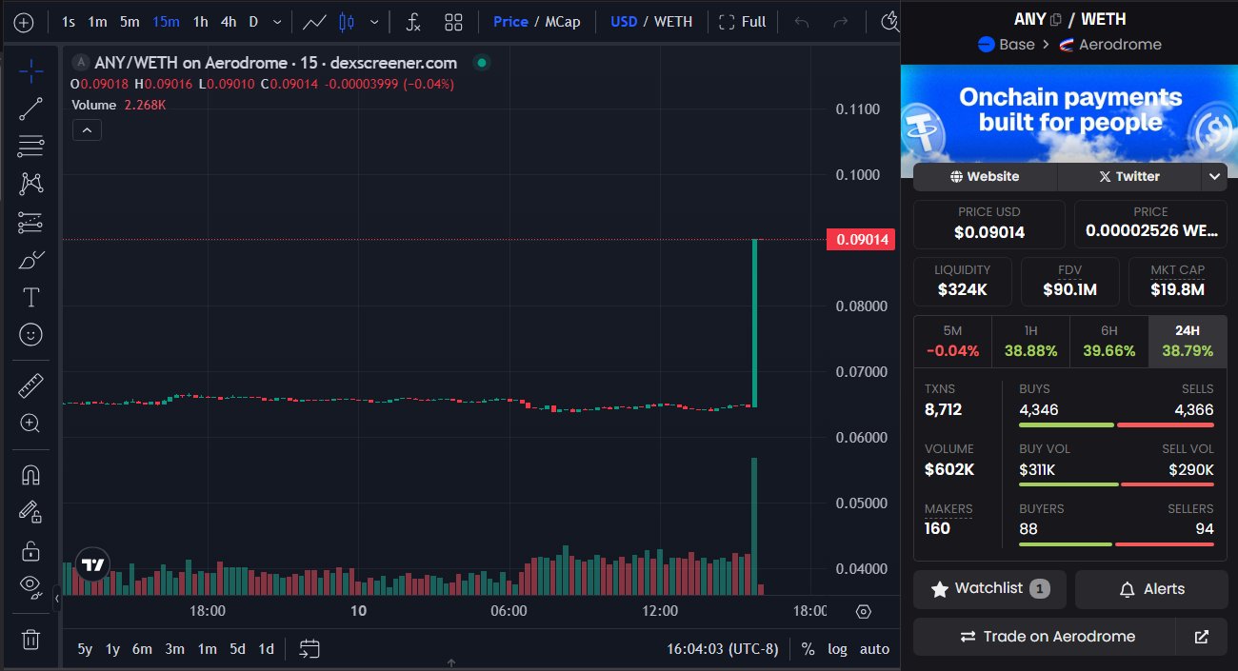Toggle auto scale on chart
Viewport: 1238px width, 671px height.
[x=874, y=649]
